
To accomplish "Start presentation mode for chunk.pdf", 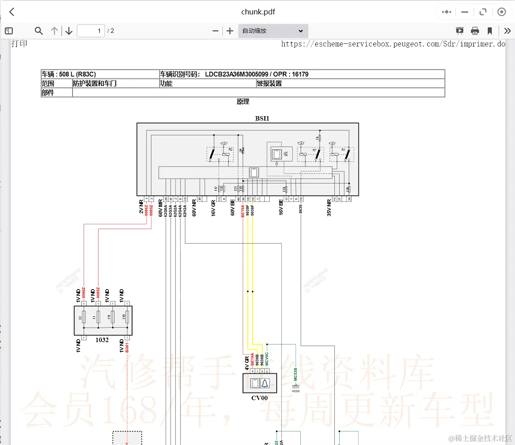I will (x=459, y=30).
